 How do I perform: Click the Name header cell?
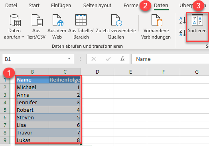pyautogui.click(x=32, y=80)
